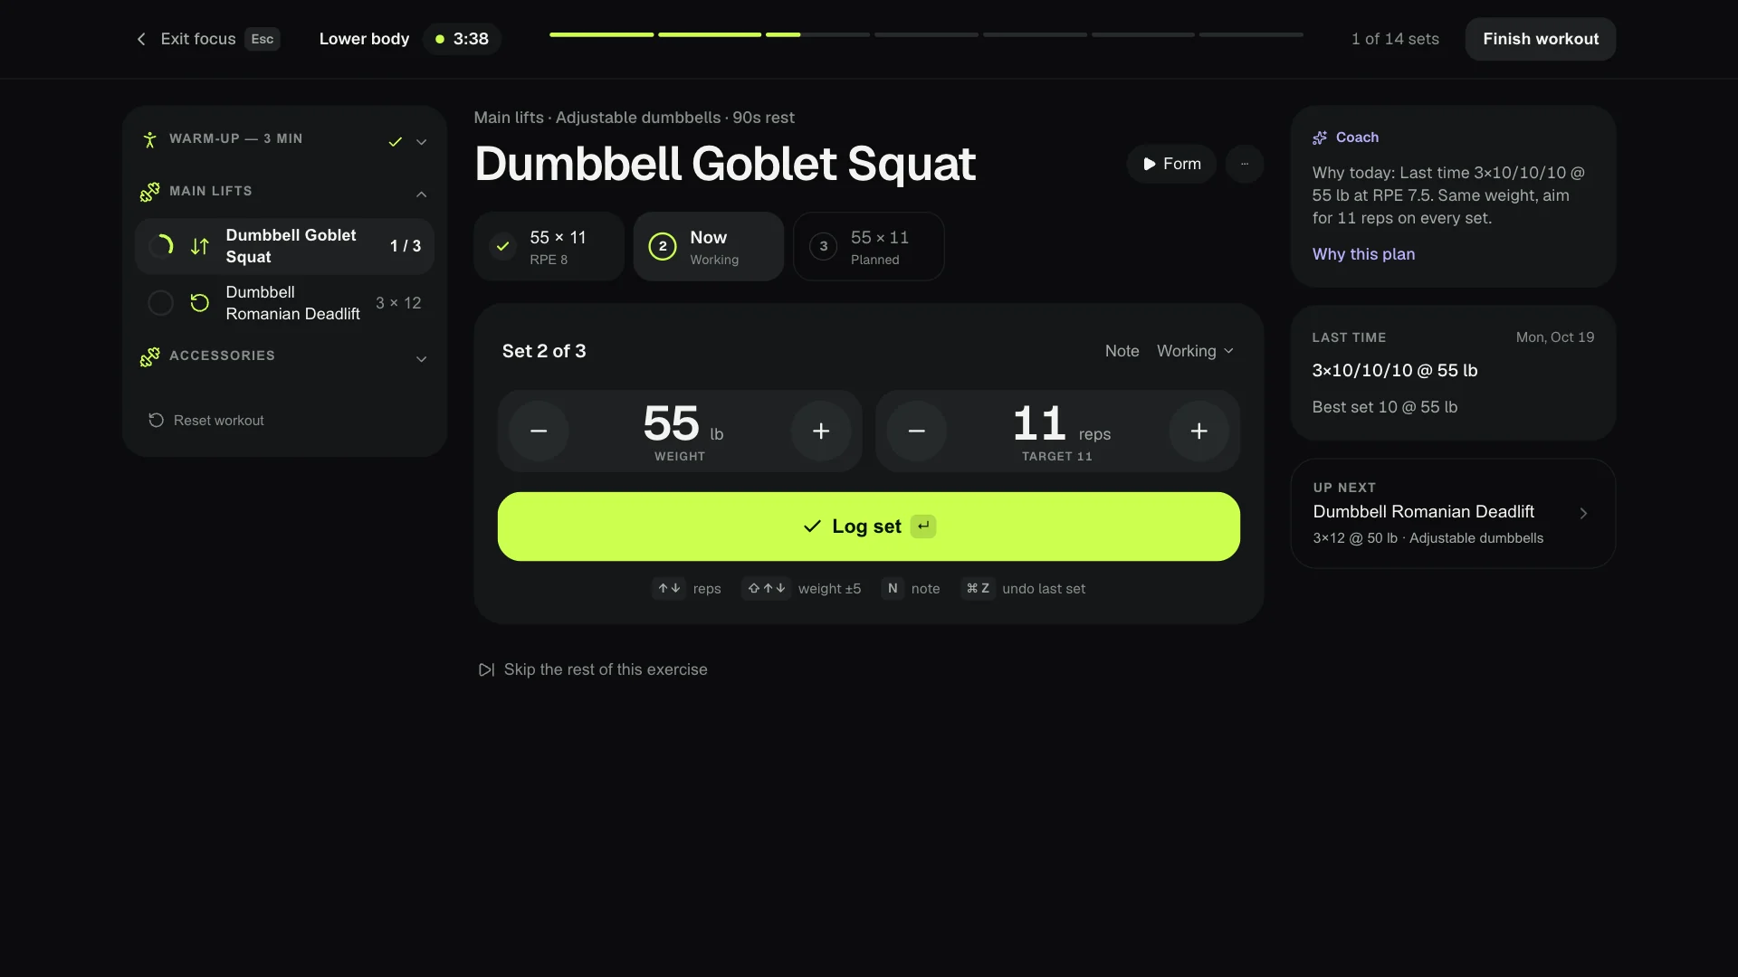Image resolution: width=1738 pixels, height=977 pixels.
Task: Click Finish workout button
Action: (x=1541, y=39)
